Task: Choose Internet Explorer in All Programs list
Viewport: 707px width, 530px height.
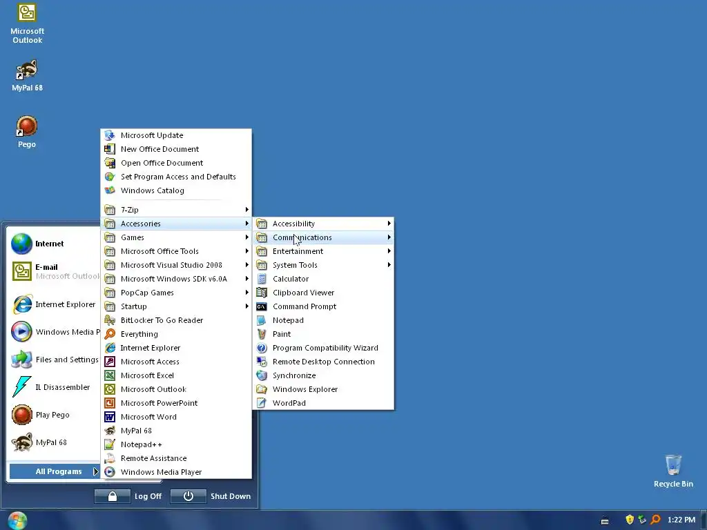Action: [x=176, y=348]
